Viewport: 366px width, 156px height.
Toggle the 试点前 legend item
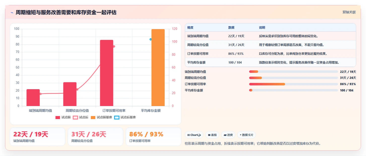coord(63,117)
